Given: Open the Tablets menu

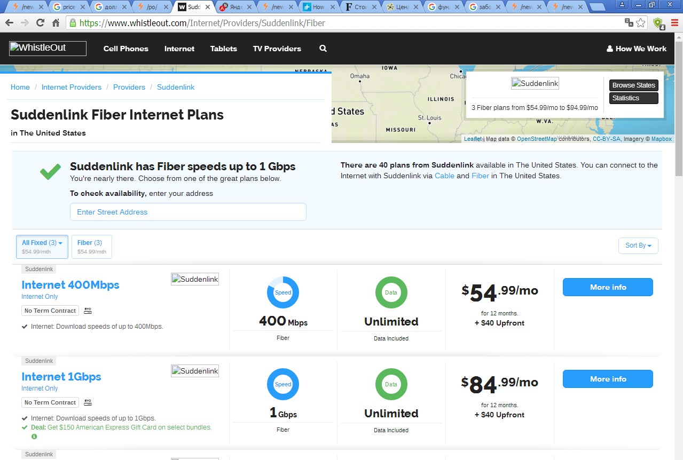Looking at the screenshot, I should pyautogui.click(x=224, y=49).
